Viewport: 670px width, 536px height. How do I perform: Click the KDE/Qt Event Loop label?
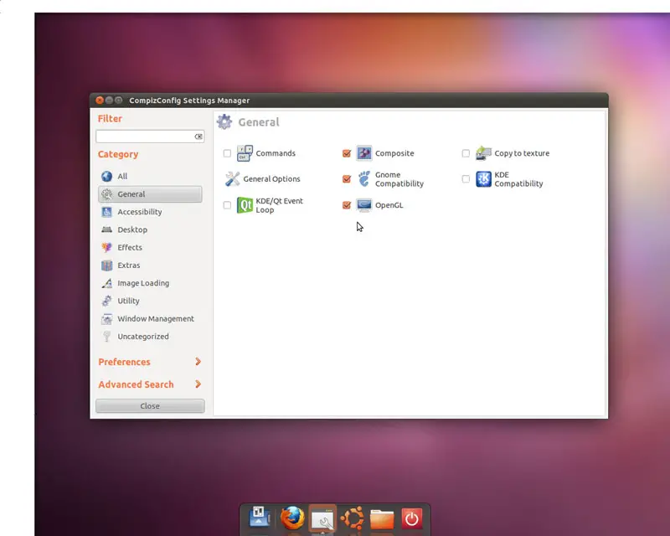(x=280, y=205)
